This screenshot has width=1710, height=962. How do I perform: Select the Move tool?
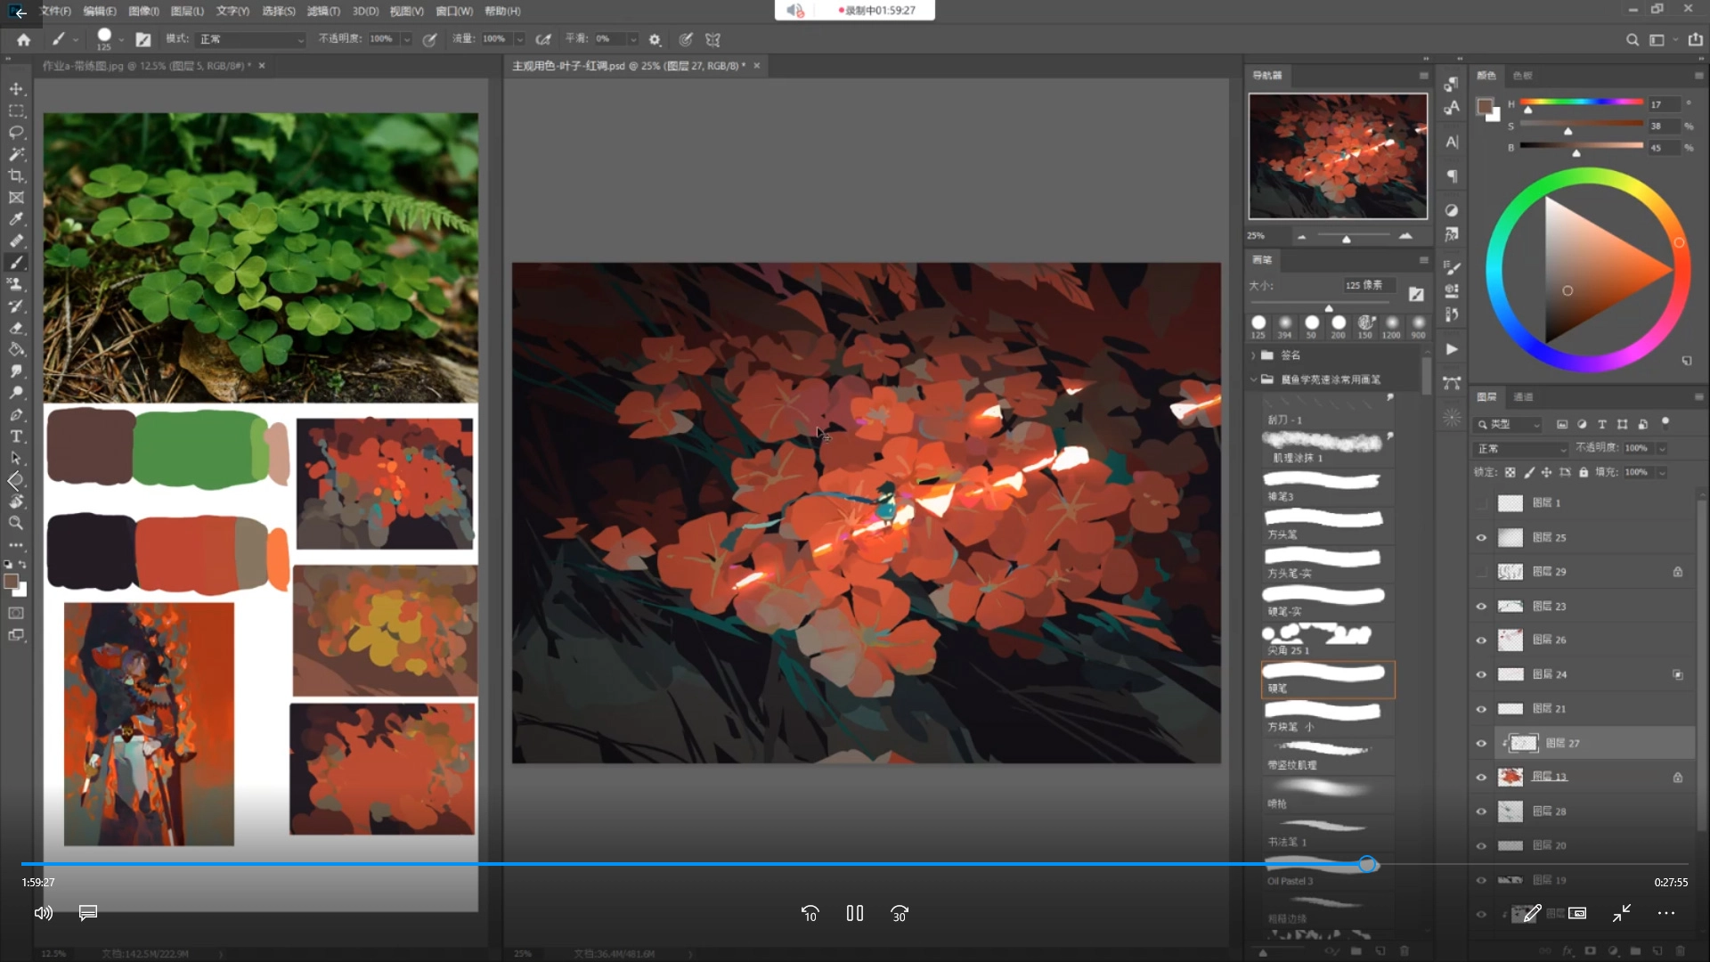(x=16, y=89)
